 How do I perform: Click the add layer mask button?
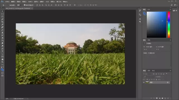tap(157, 98)
